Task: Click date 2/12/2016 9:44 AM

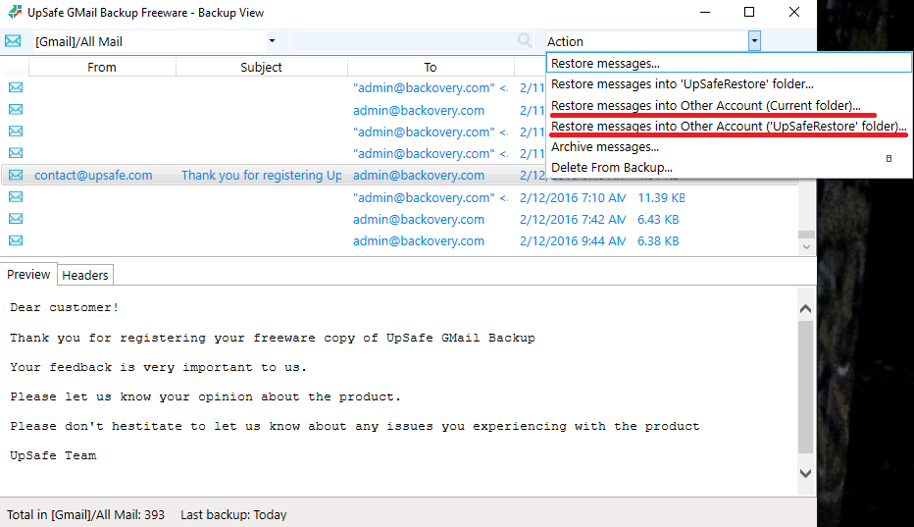Action: click(573, 241)
